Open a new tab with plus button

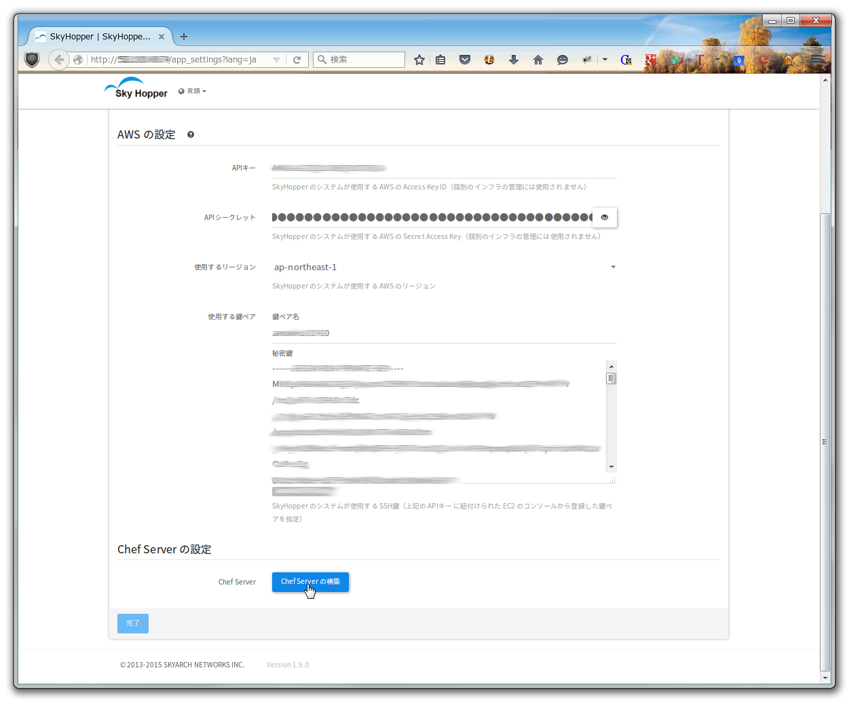184,37
